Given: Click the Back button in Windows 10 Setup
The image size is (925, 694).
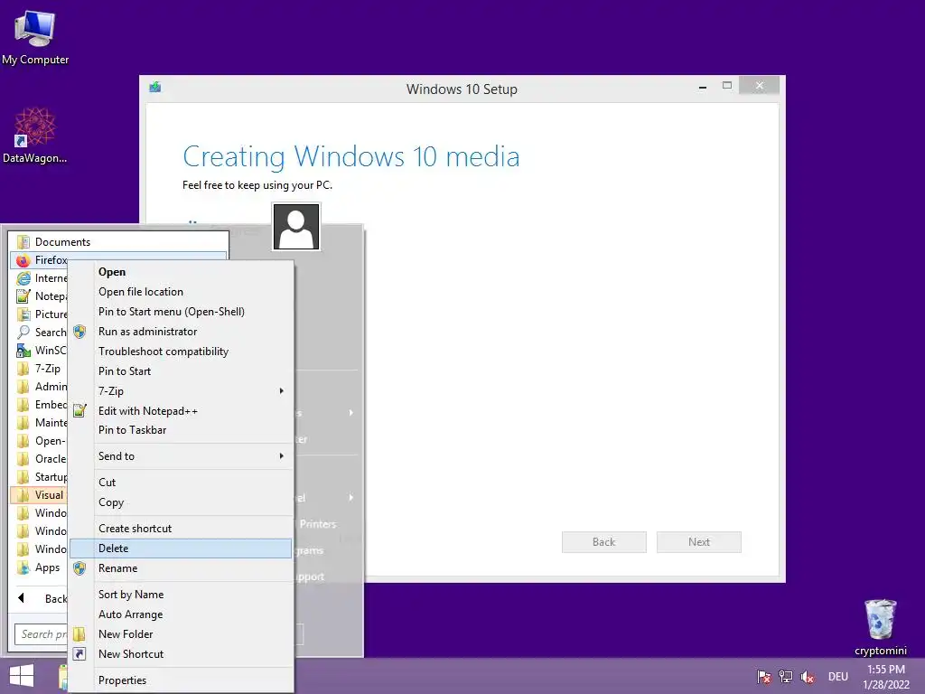Looking at the screenshot, I should tap(604, 542).
